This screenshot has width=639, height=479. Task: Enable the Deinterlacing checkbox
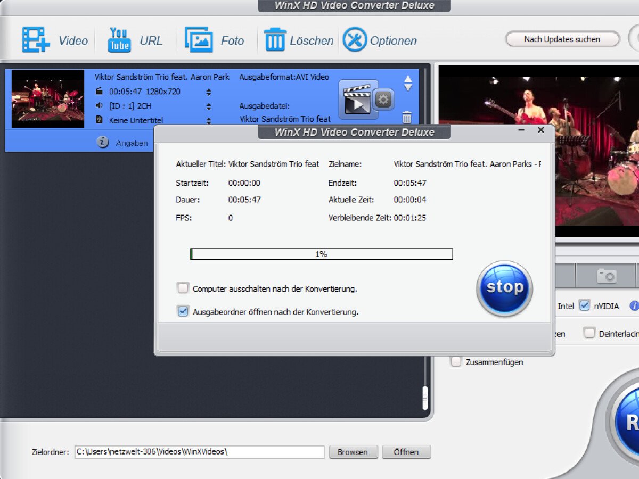589,333
